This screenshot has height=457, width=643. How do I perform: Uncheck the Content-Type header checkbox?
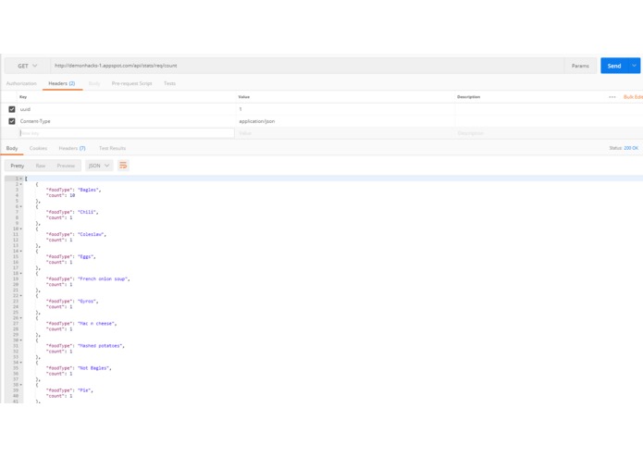[x=12, y=121]
